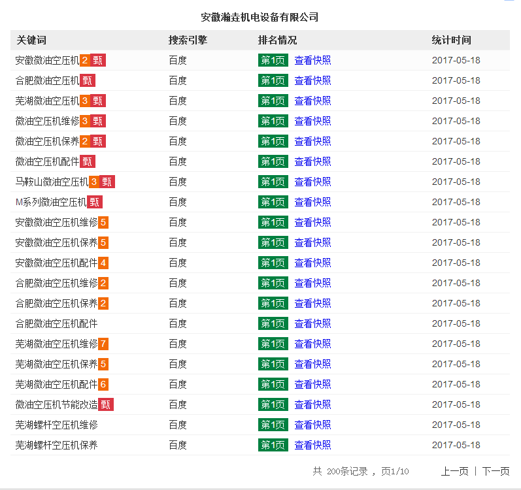Viewport: 521px width, 490px height.
Task: Open 查看快照 for 安徽微油空压机保养
Action: pyautogui.click(x=312, y=242)
